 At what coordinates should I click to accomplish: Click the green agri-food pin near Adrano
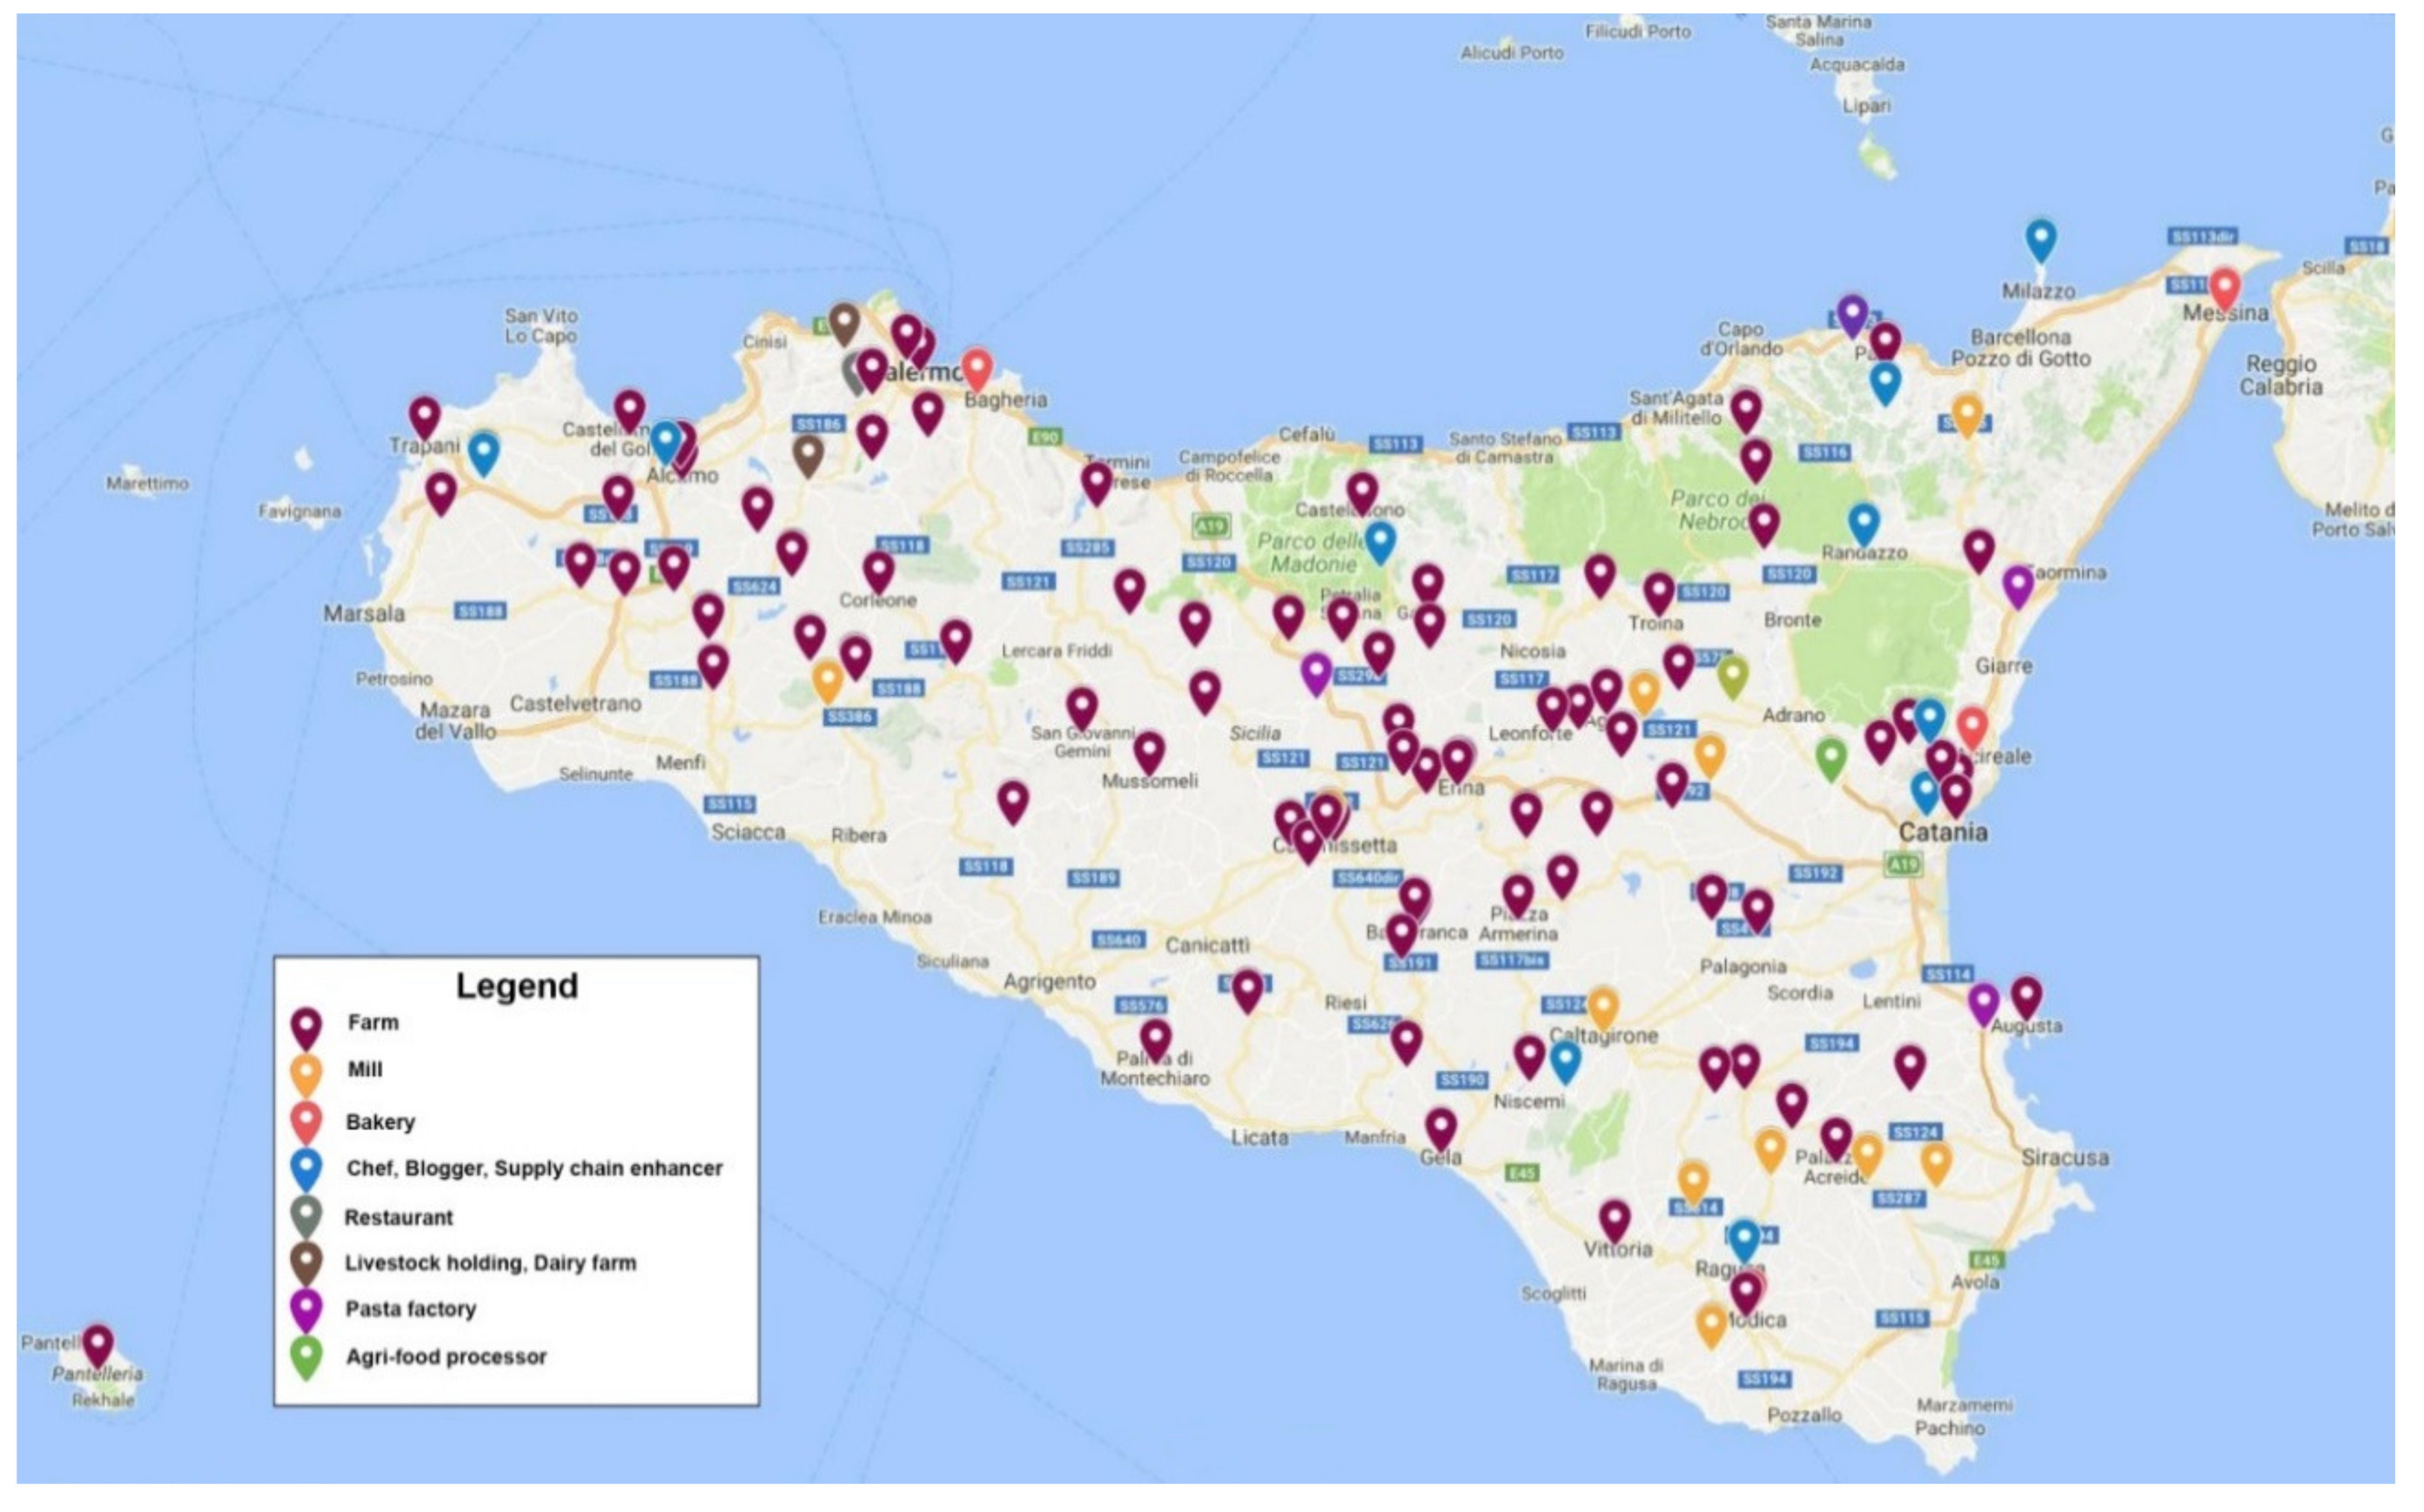tap(1831, 757)
